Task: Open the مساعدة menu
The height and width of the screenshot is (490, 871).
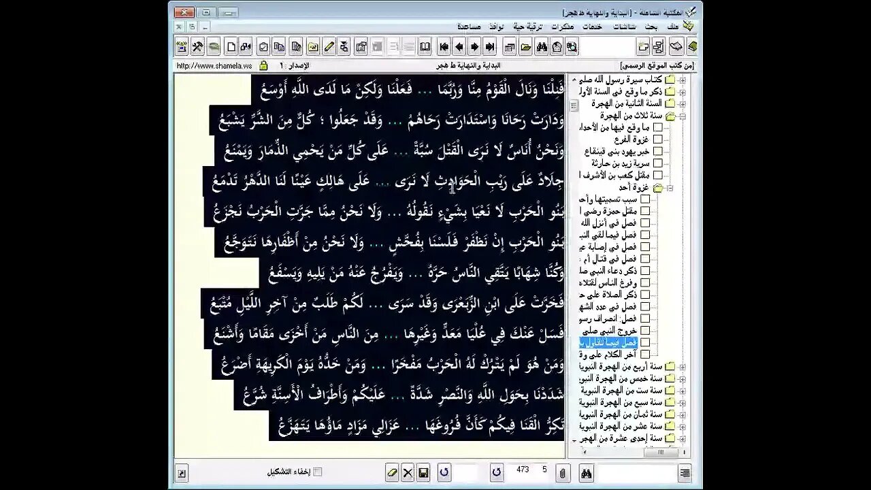Action: 469,27
